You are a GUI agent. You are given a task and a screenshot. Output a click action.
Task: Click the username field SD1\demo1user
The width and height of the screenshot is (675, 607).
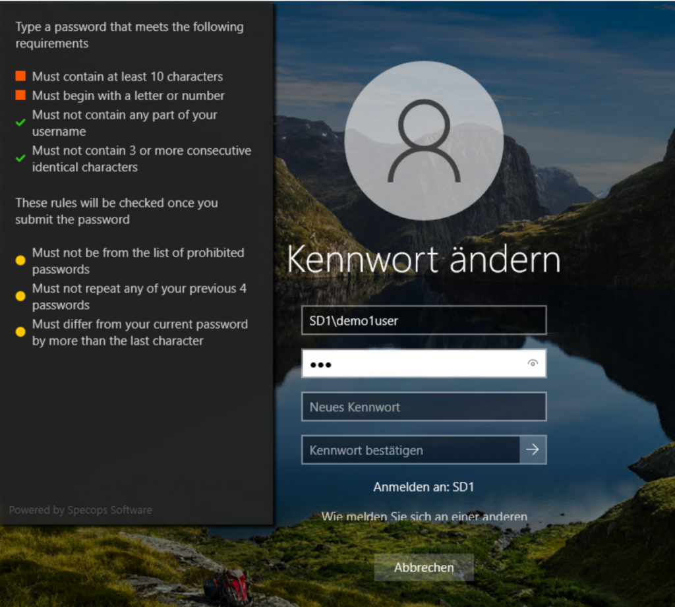point(424,320)
